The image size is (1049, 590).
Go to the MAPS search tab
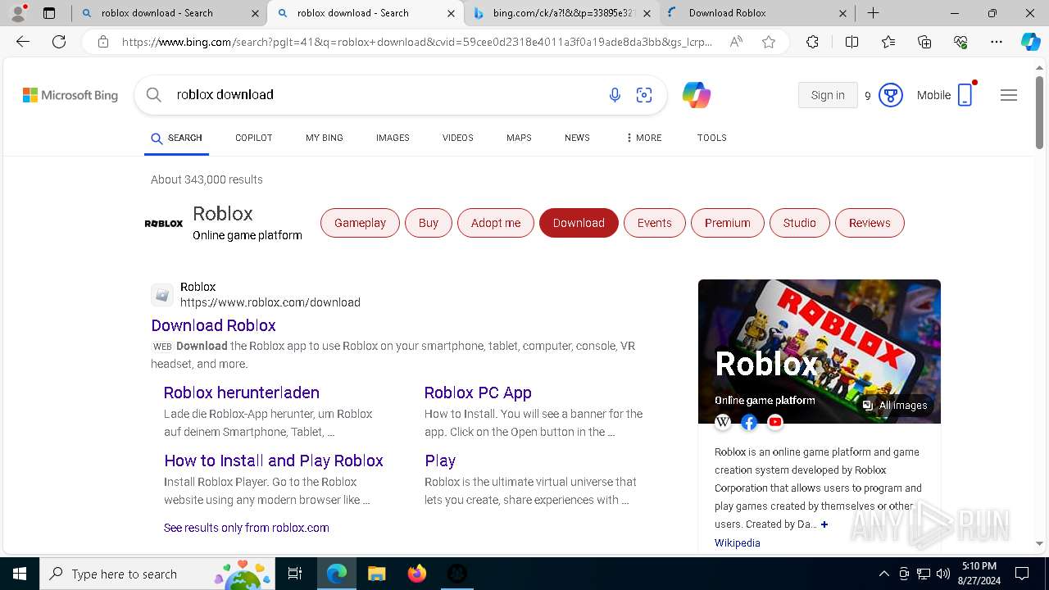pos(519,138)
